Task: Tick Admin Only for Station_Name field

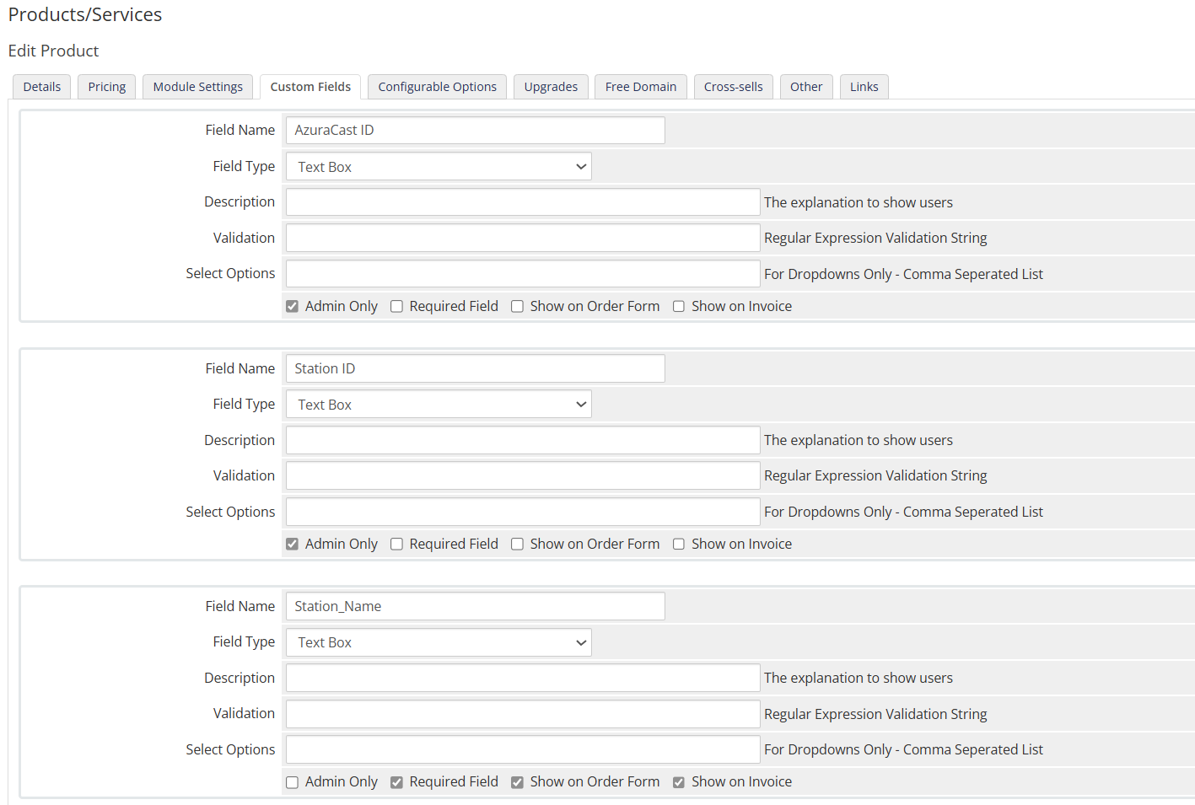Action: tap(293, 782)
